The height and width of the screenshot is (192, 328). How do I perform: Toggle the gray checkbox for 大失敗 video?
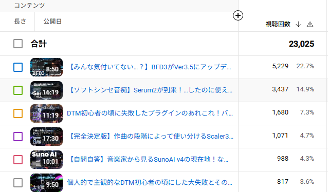pos(18,183)
